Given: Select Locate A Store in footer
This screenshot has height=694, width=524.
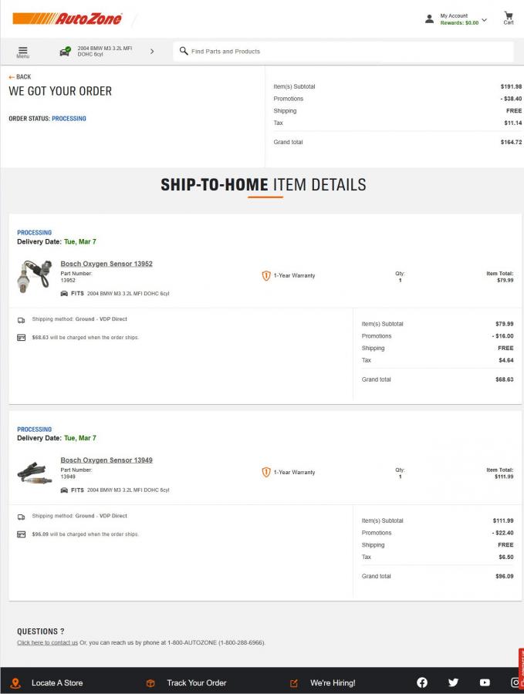Looking at the screenshot, I should coord(56,683).
